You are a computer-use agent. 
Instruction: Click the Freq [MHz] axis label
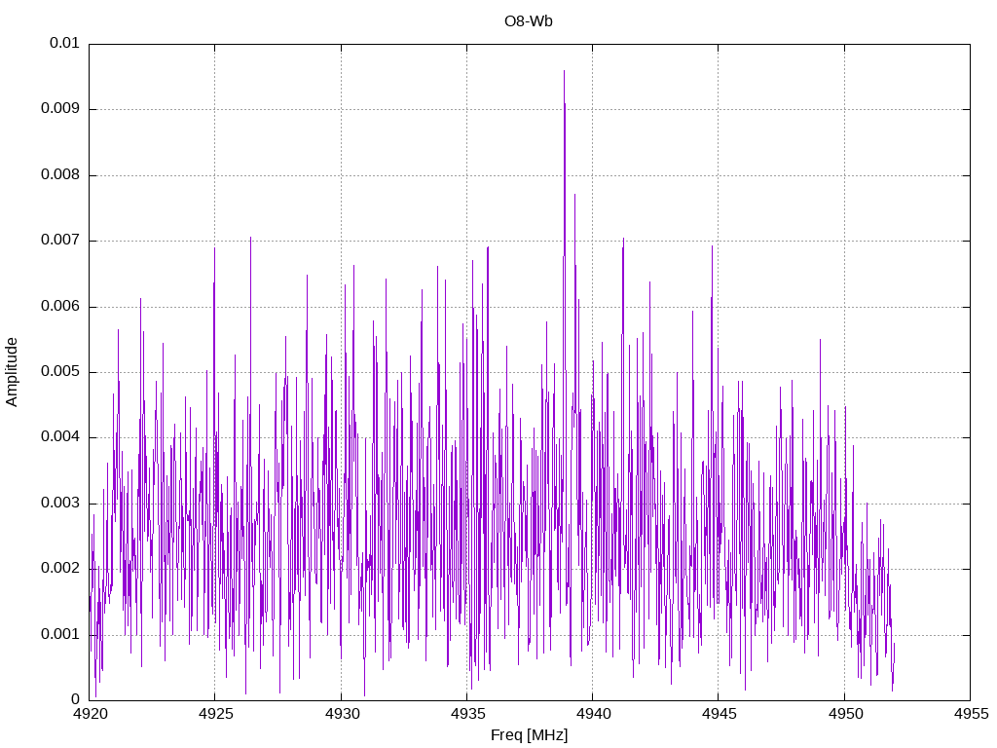pyautogui.click(x=529, y=735)
